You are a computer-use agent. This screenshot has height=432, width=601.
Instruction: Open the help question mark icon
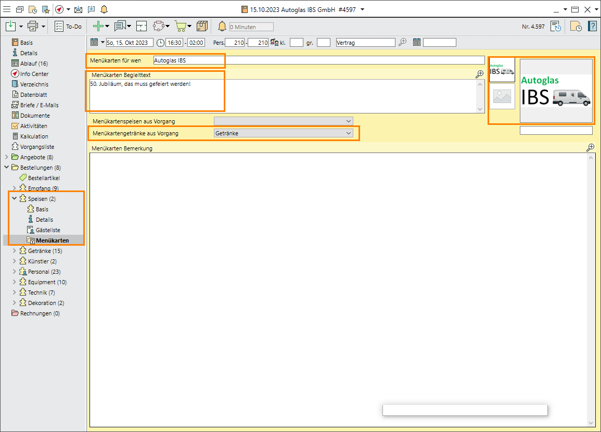coord(592,26)
